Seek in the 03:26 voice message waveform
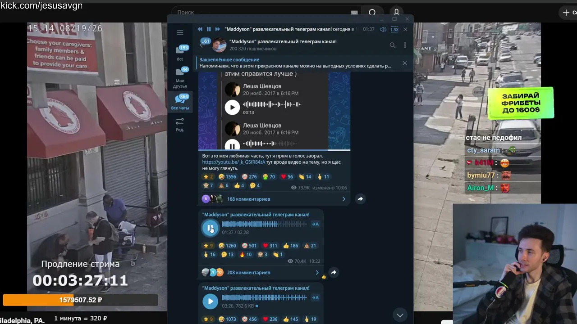This screenshot has width=577, height=324. (264, 297)
